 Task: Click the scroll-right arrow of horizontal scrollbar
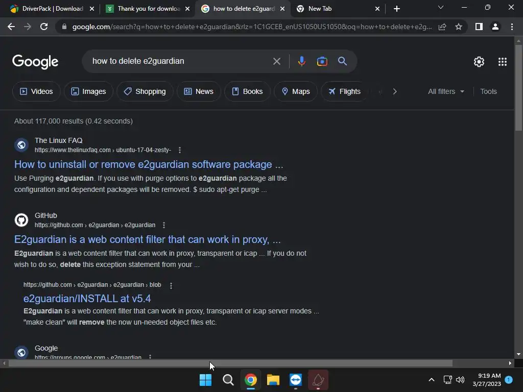point(510,363)
